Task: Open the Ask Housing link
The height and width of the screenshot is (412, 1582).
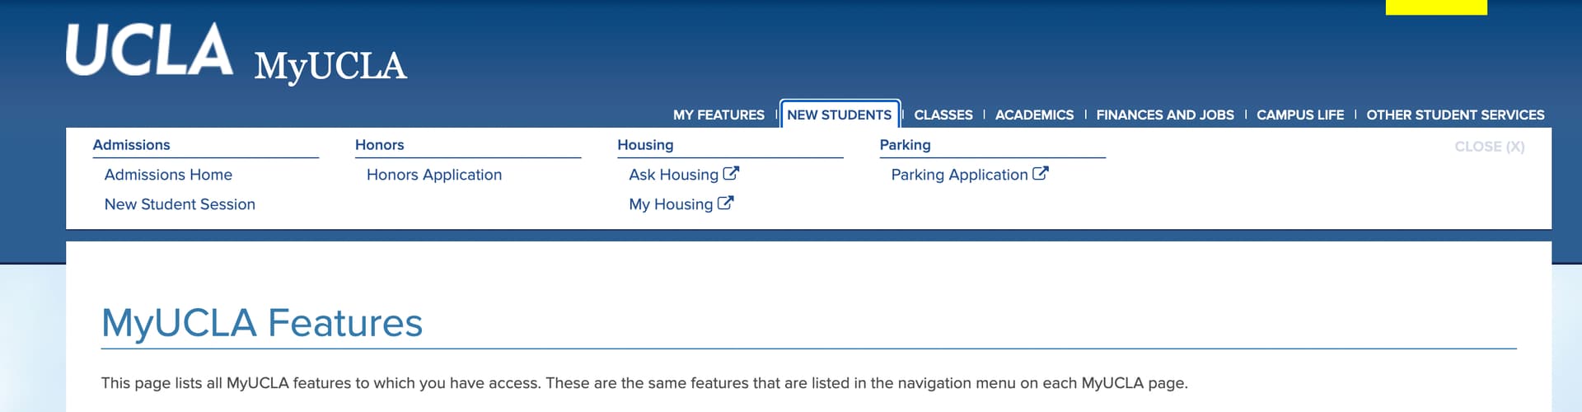Action: [x=674, y=175]
